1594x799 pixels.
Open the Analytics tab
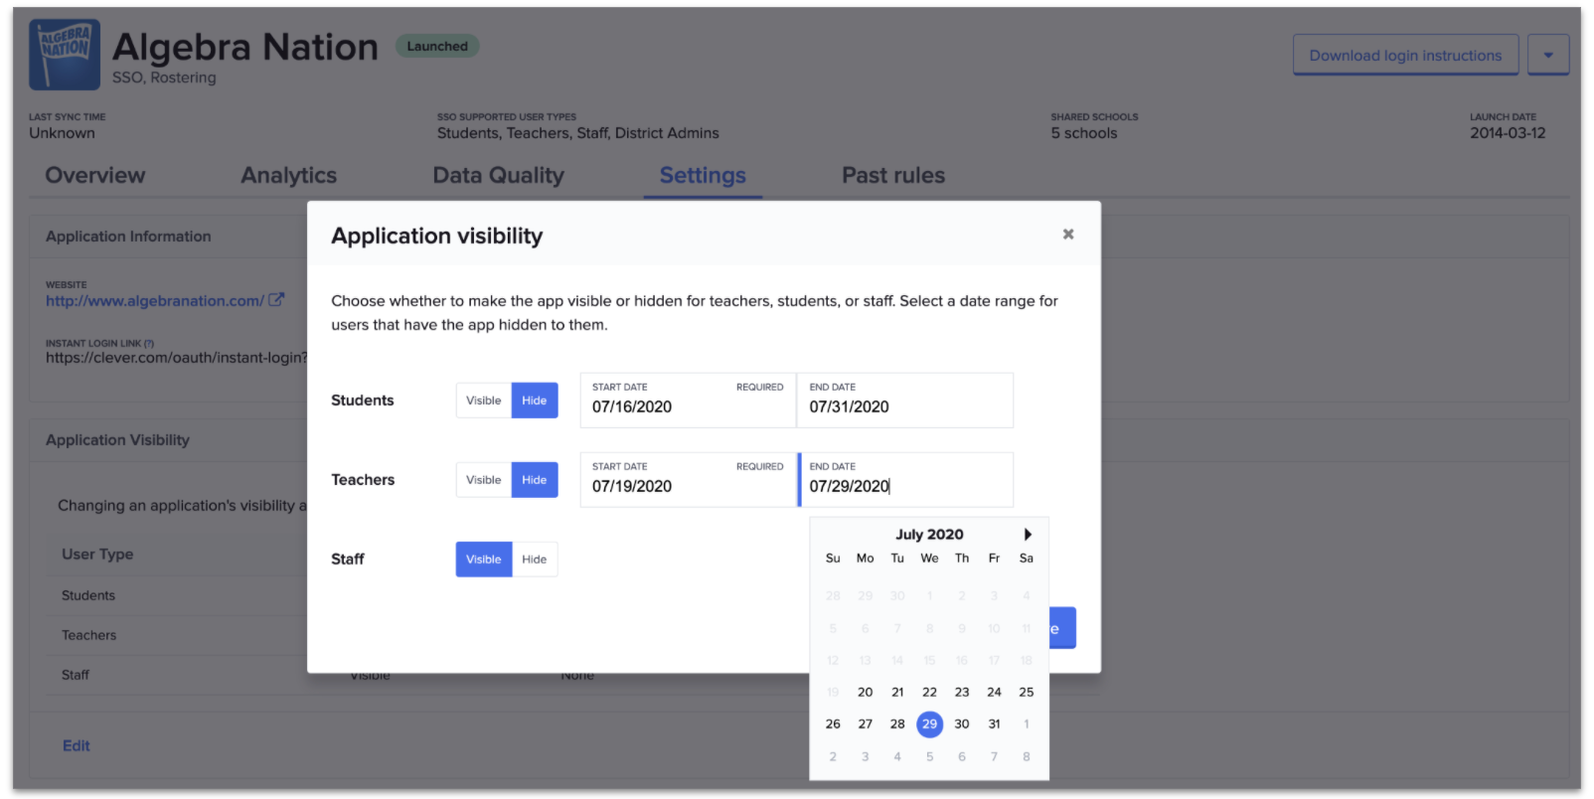click(x=289, y=176)
